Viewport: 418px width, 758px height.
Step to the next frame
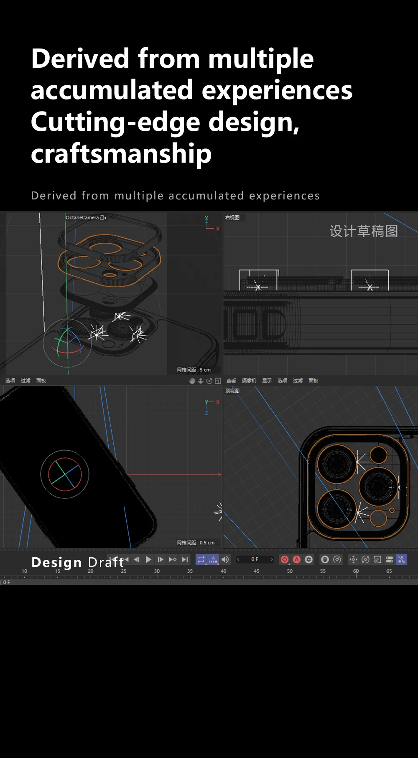pyautogui.click(x=161, y=559)
